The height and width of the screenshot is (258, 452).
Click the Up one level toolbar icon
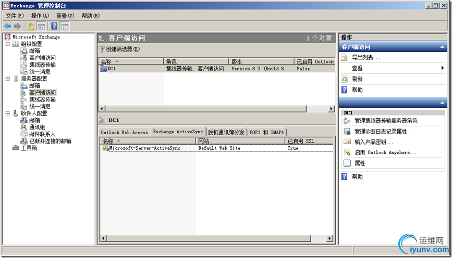(x=31, y=27)
